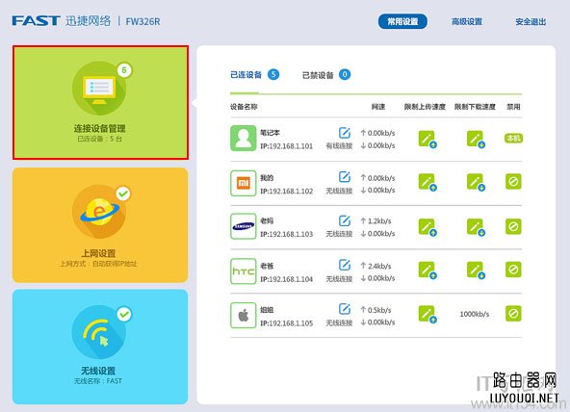
Task: Open the 无线设置 blue panel
Action: pos(100,347)
